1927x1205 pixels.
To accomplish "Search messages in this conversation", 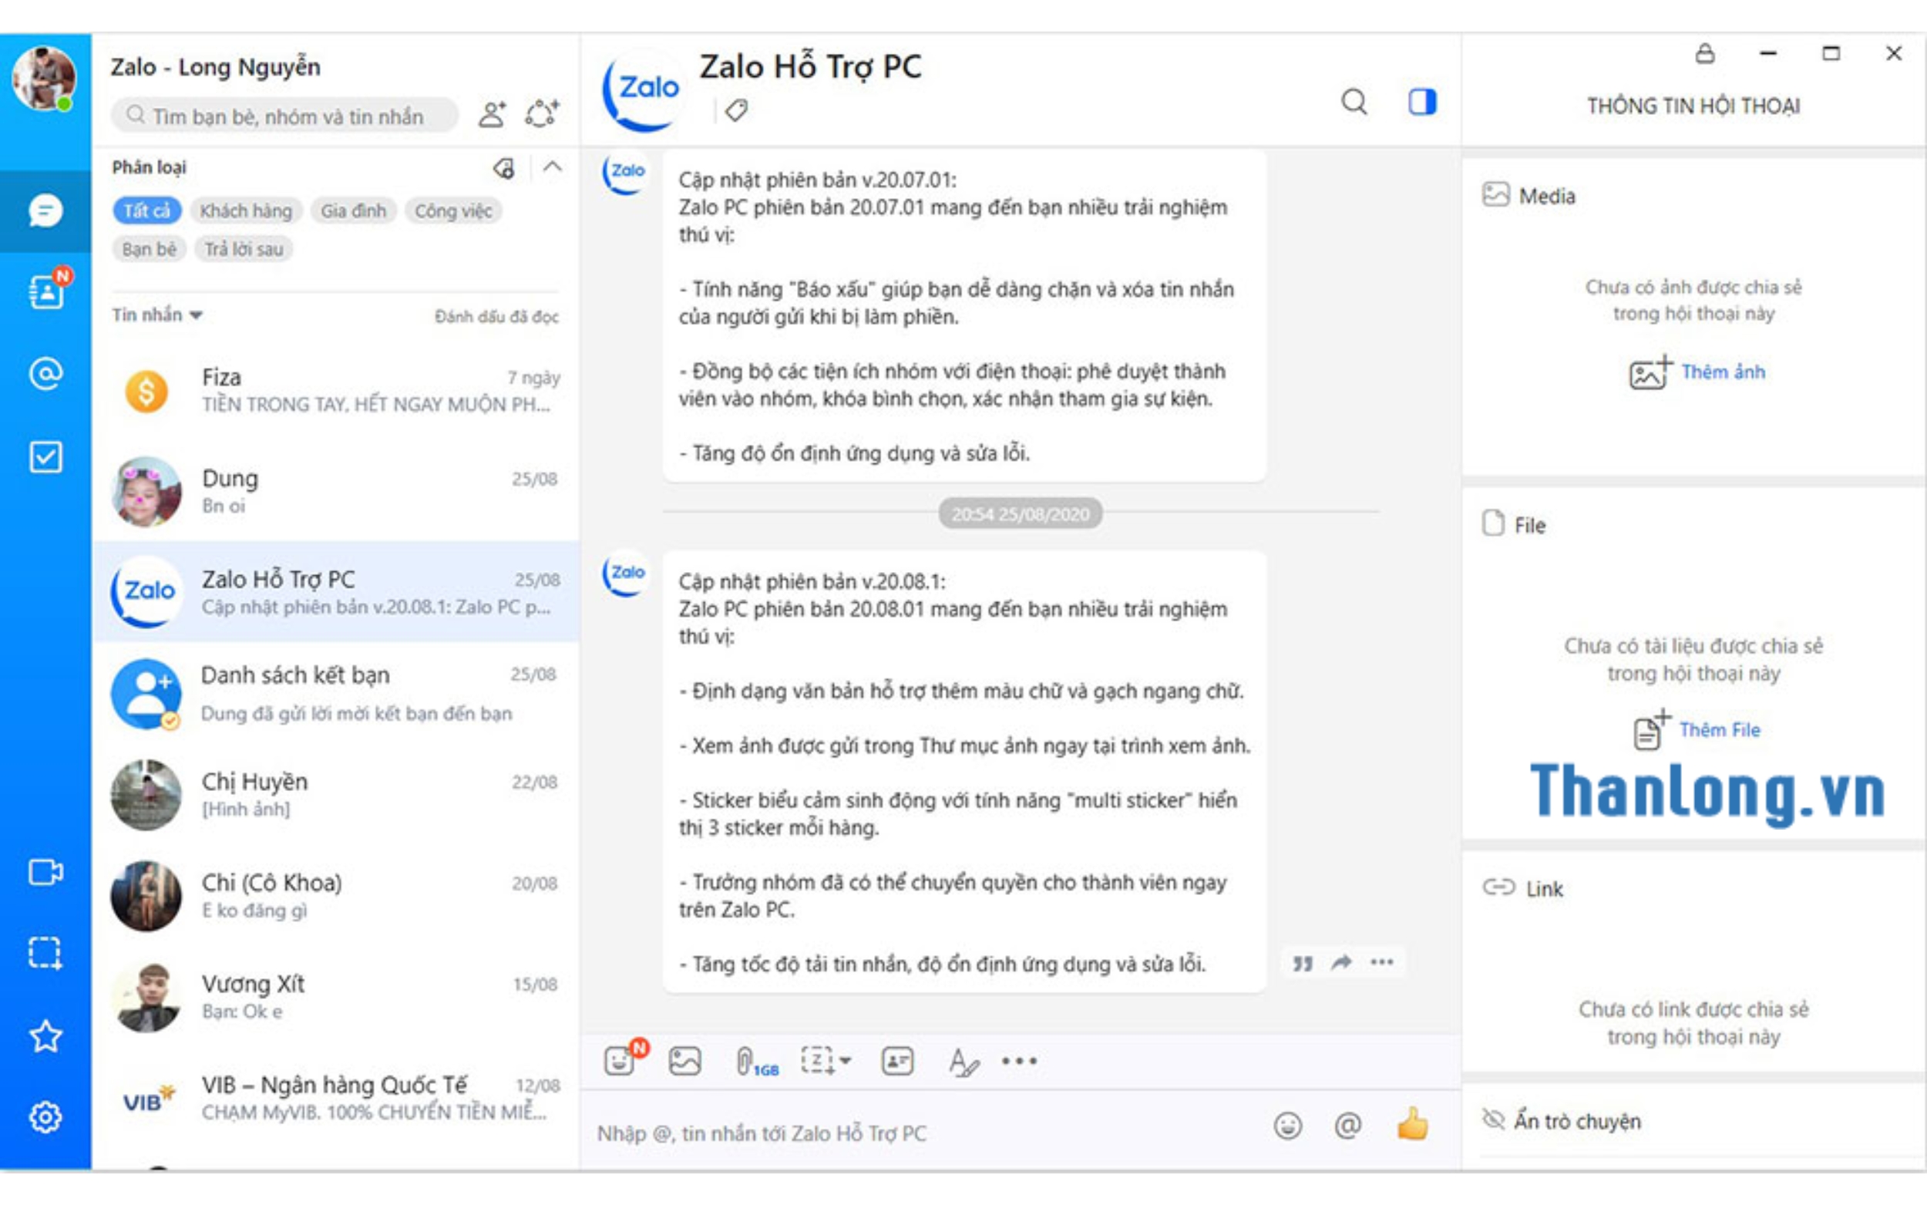I will pos(1354,102).
